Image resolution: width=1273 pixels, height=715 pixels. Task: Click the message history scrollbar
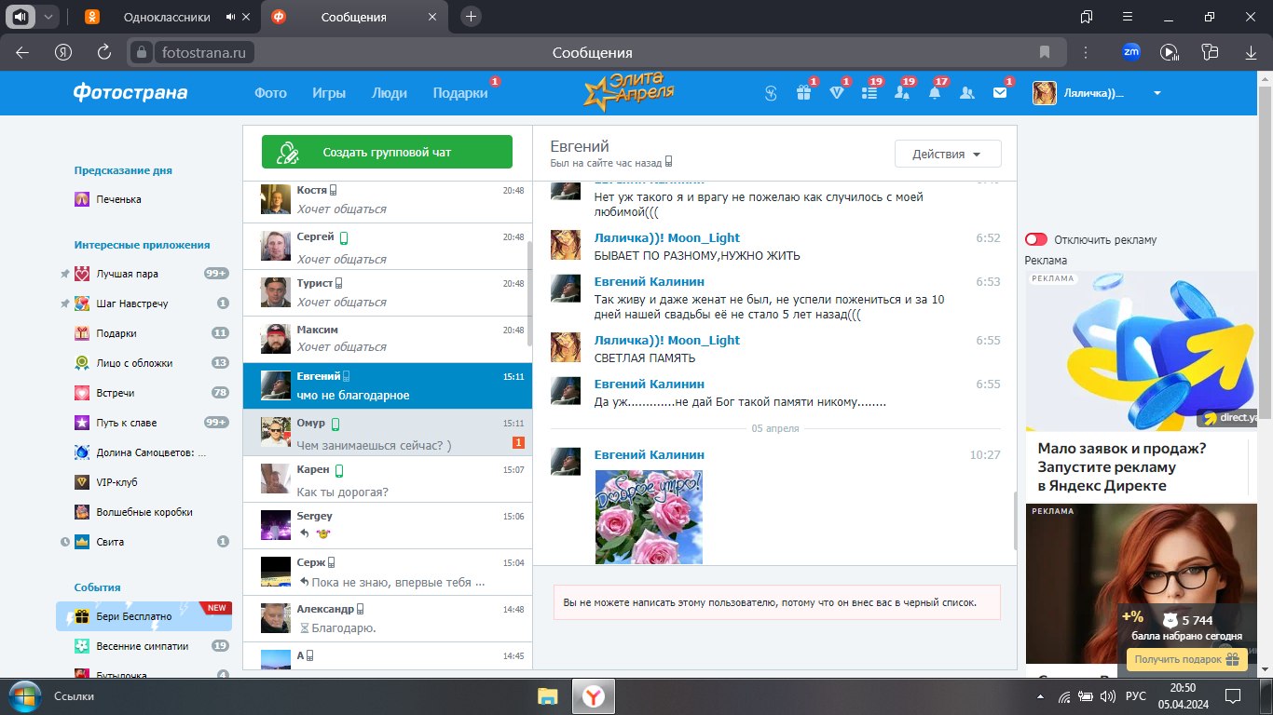(1014, 519)
